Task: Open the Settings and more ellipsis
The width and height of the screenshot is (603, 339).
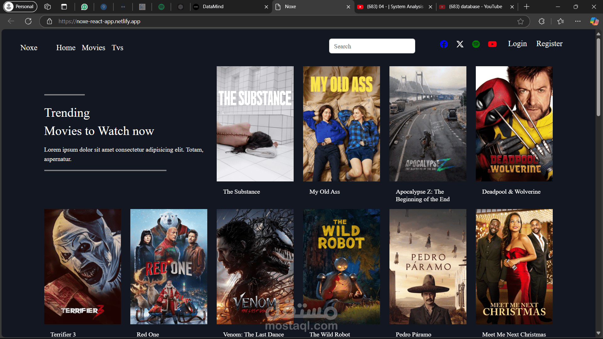Action: click(x=578, y=21)
